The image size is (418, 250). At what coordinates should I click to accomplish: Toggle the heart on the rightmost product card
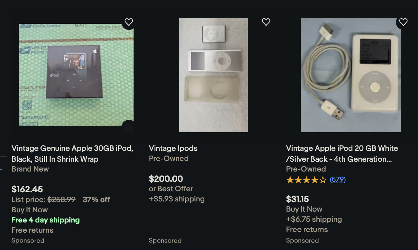pos(403,22)
